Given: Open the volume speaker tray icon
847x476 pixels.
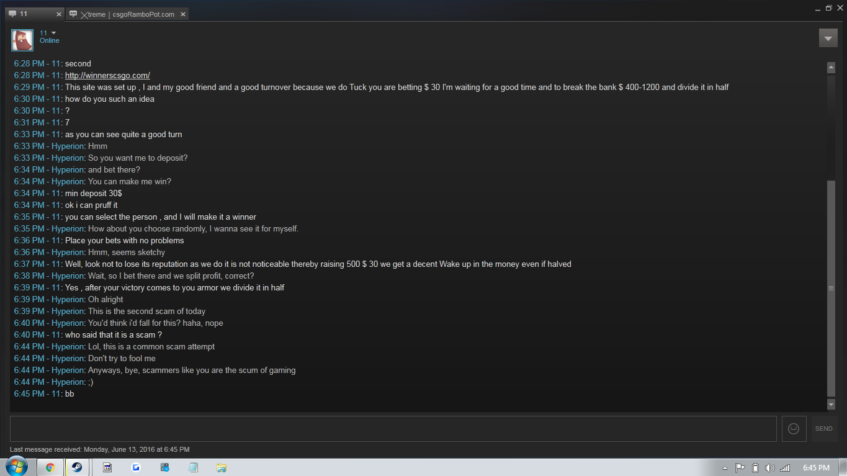Looking at the screenshot, I should tap(770, 468).
